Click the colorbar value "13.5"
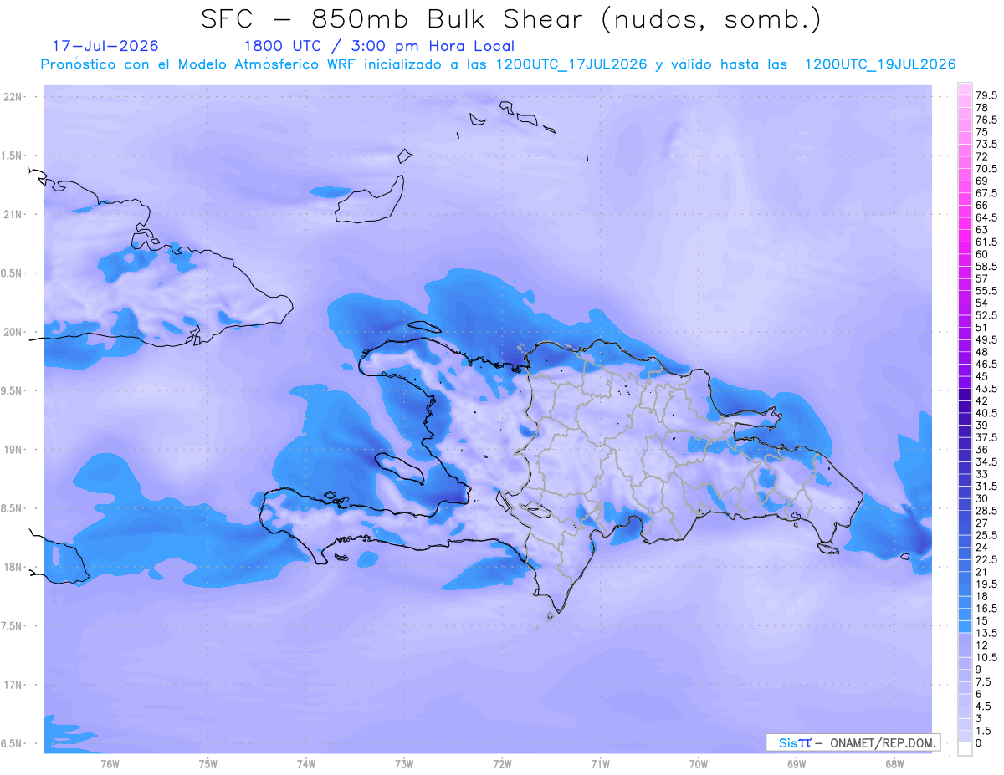This screenshot has width=1004, height=775. [986, 633]
